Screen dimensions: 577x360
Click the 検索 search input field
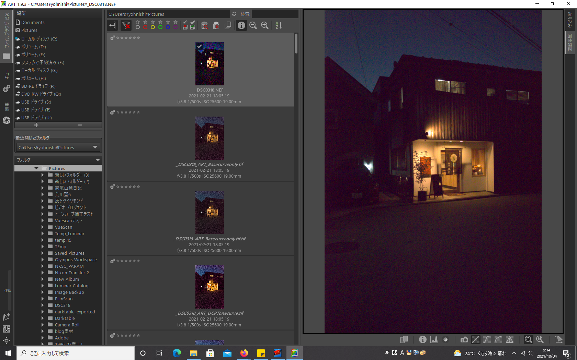[275, 14]
